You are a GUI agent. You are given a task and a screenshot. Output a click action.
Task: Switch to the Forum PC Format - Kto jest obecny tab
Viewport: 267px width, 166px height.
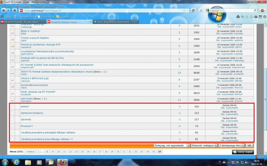click(x=23, y=22)
